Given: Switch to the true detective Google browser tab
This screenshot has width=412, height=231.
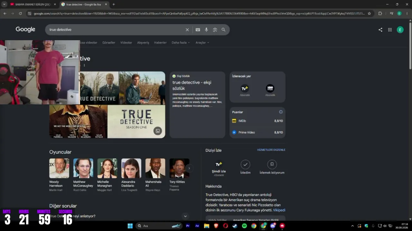Looking at the screenshot, I should [84, 4].
